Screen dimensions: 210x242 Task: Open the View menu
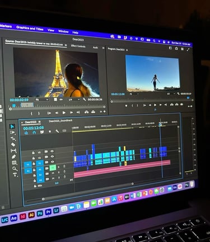[x=51, y=30]
